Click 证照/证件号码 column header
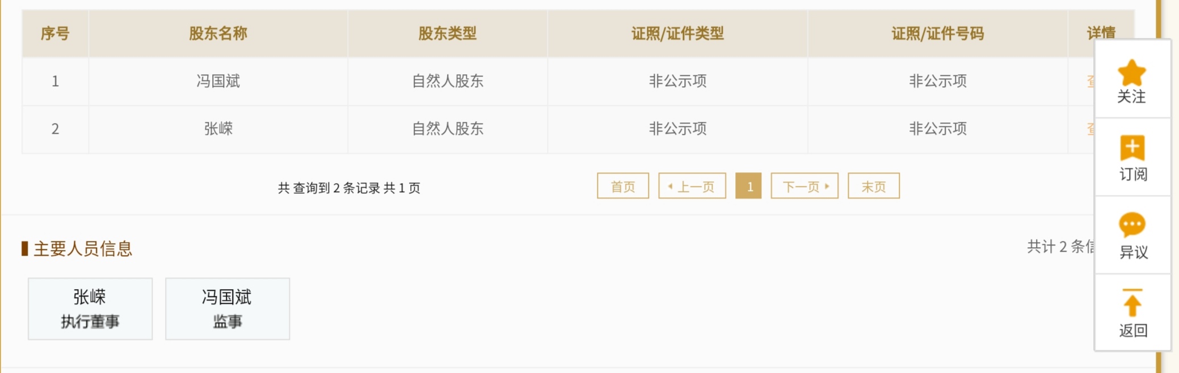The height and width of the screenshot is (373, 1179). click(x=937, y=33)
